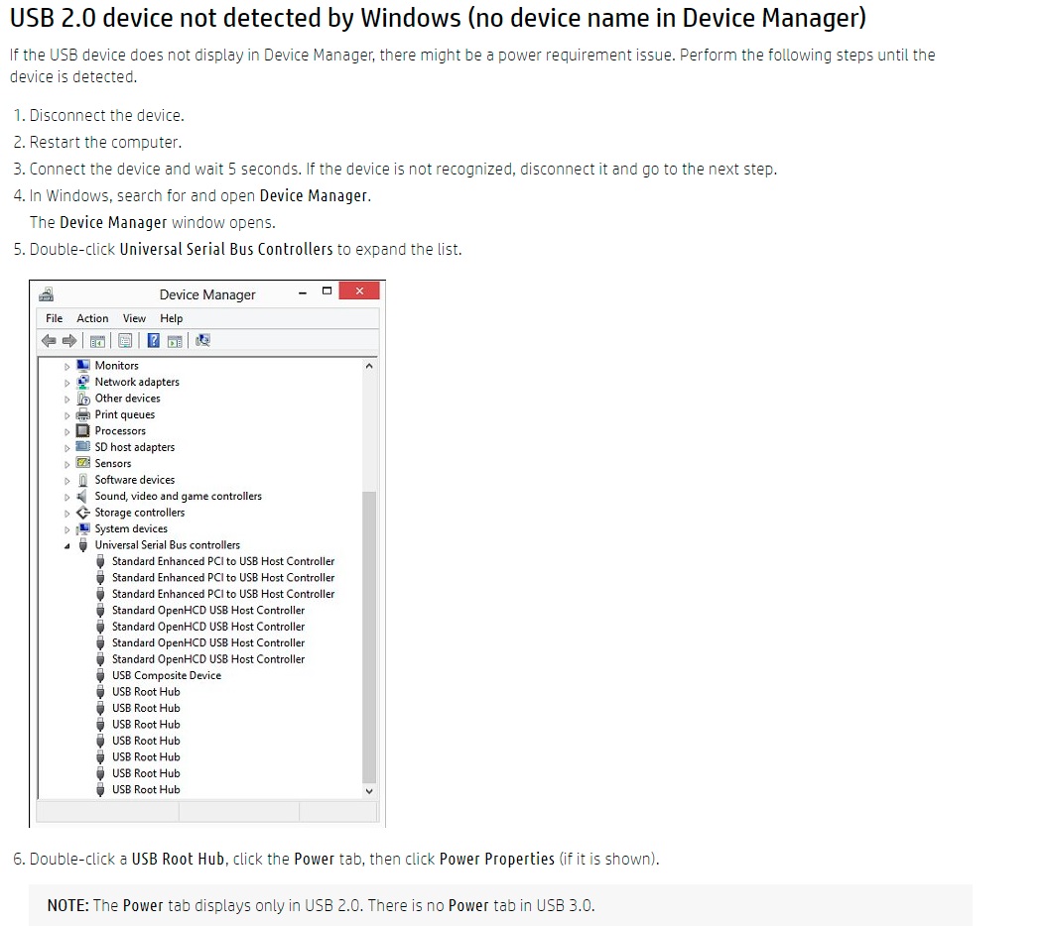Expand the Other devices node
The height and width of the screenshot is (926, 1048).
click(x=66, y=400)
